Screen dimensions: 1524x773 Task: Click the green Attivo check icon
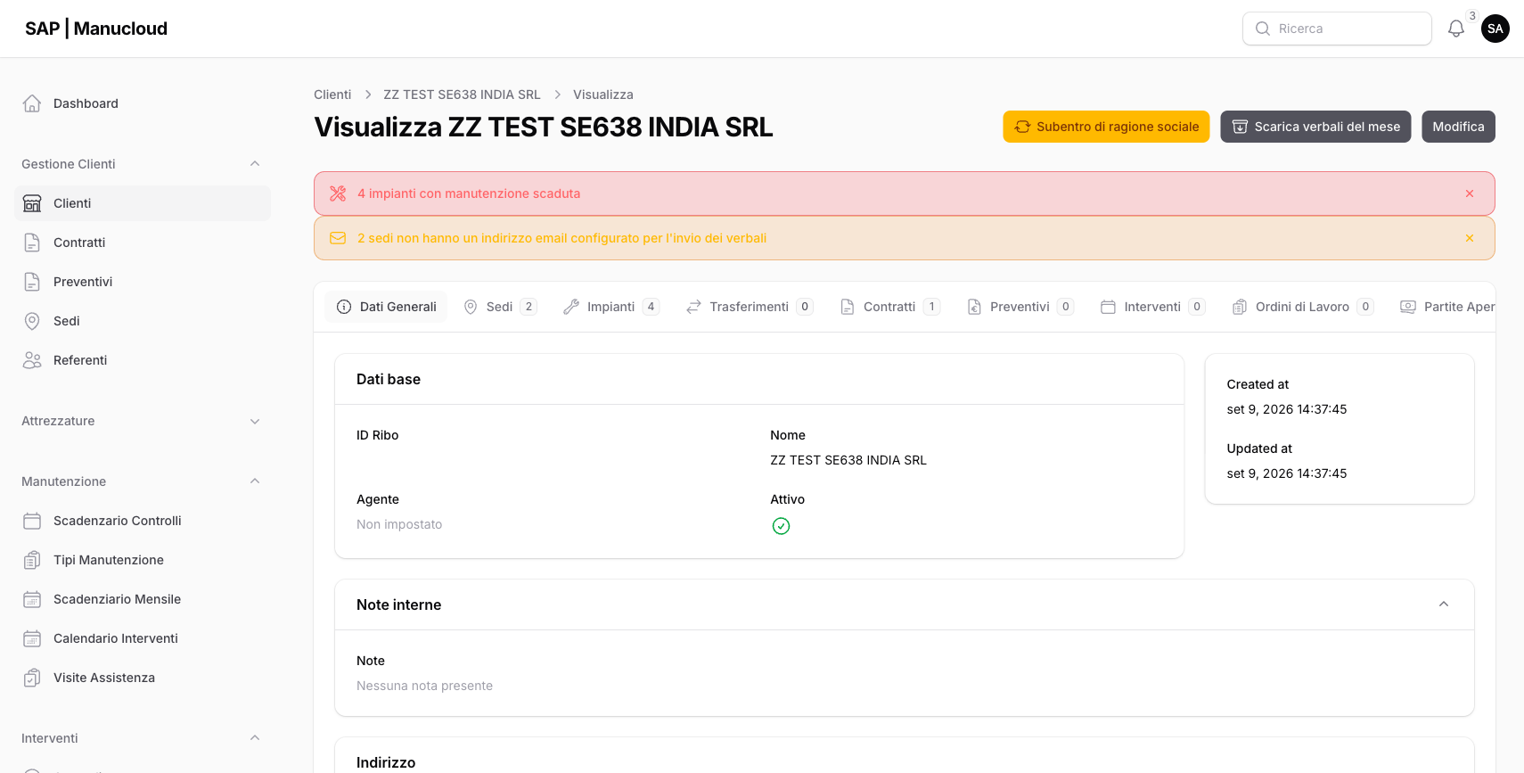[781, 526]
